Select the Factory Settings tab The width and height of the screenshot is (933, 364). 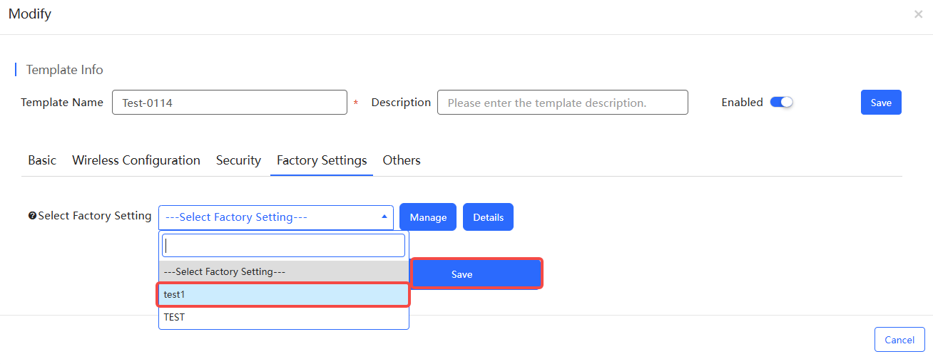322,160
